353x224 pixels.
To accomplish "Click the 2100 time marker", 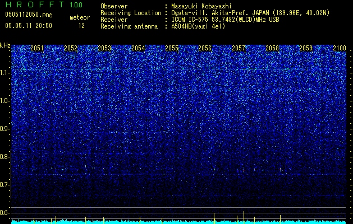I will (340, 48).
